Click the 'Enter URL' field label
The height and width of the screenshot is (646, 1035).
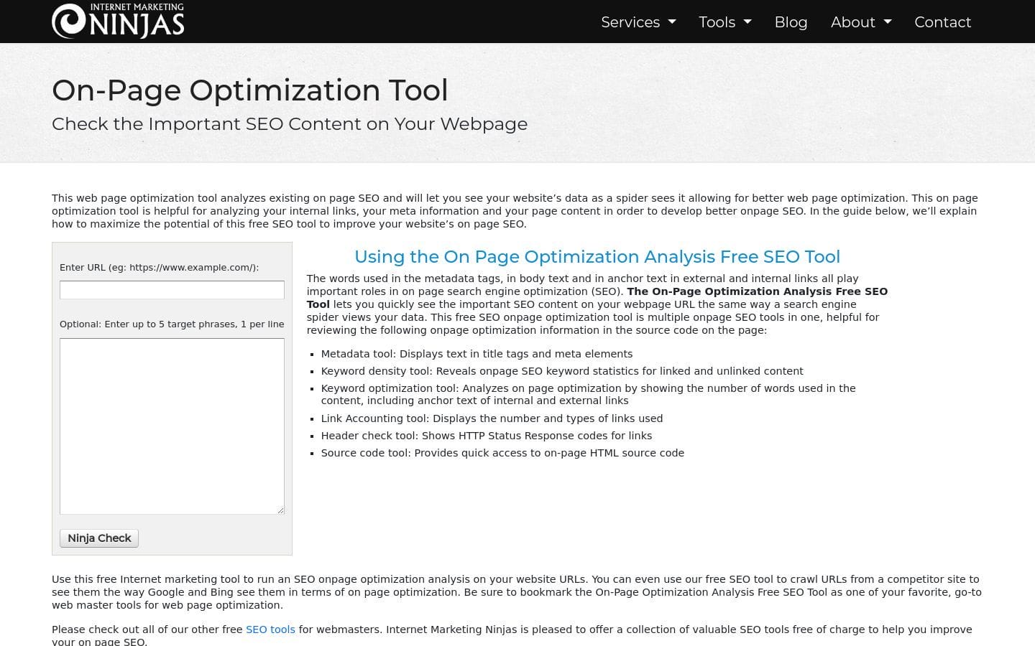point(159,268)
